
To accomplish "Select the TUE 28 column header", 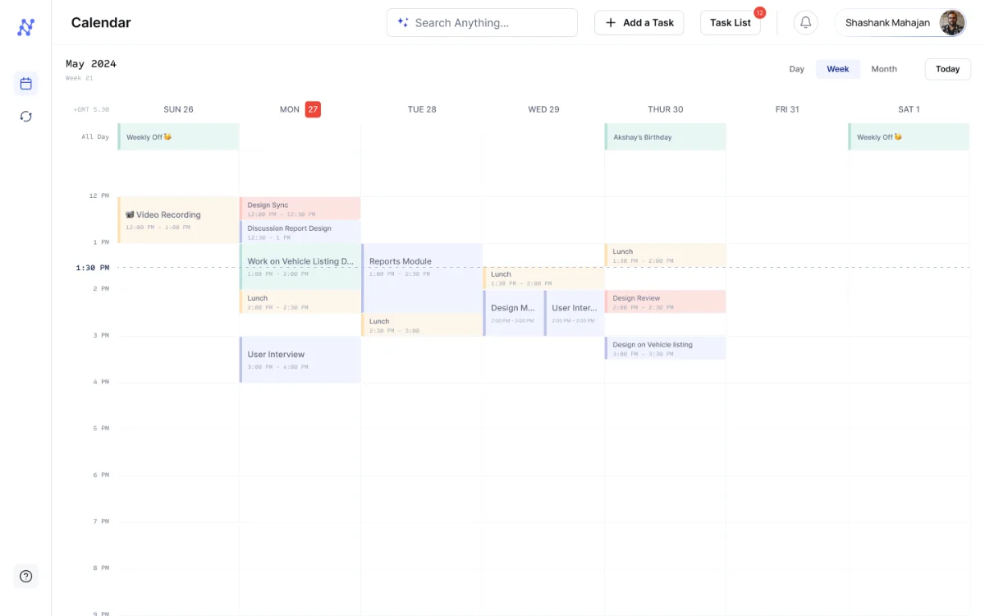I will [x=422, y=109].
